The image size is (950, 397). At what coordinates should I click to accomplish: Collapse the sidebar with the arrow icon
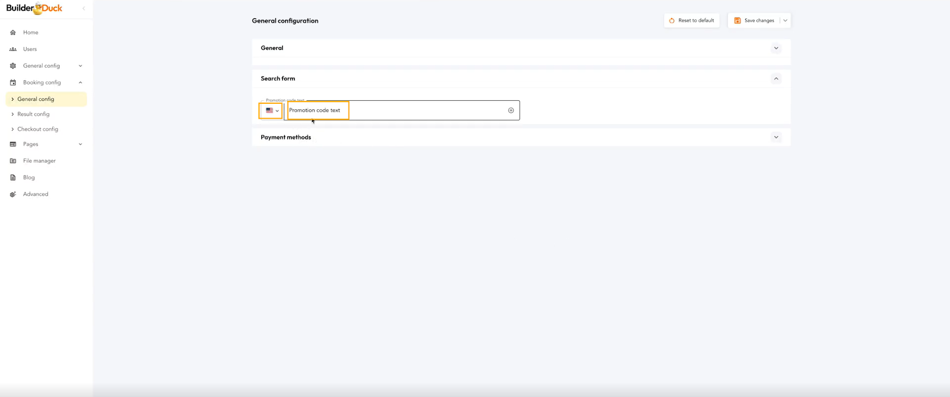[84, 8]
